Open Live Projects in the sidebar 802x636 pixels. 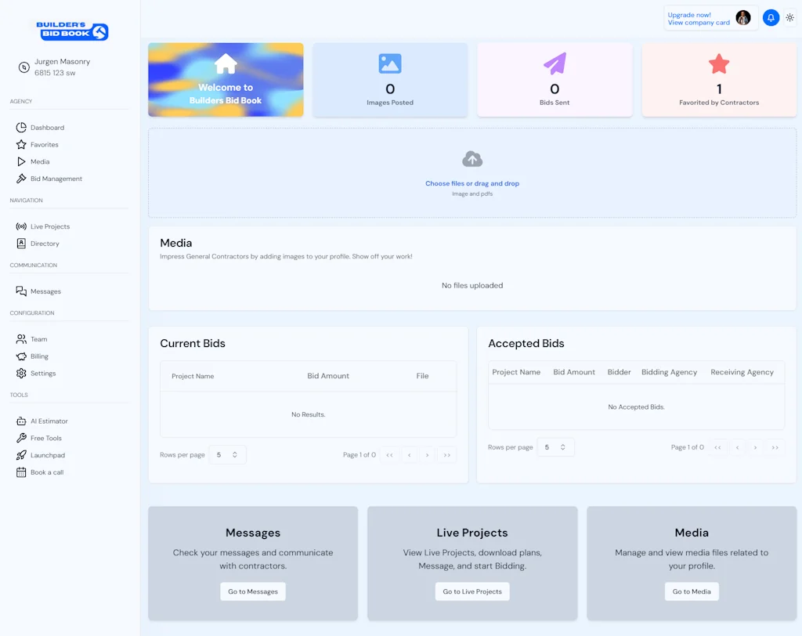click(50, 226)
